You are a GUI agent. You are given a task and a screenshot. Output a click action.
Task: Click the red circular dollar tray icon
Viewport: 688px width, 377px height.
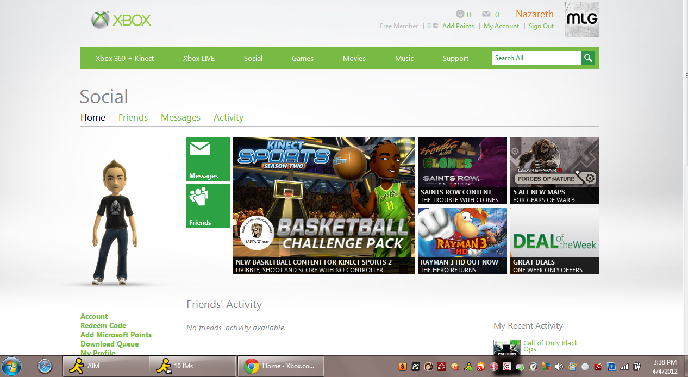point(494,367)
